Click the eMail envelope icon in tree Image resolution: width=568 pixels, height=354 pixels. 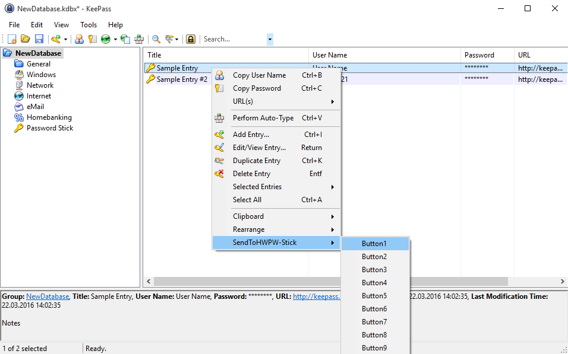click(19, 107)
